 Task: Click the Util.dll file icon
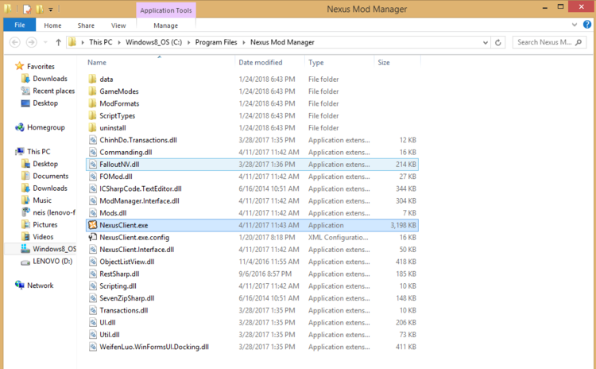(92, 335)
